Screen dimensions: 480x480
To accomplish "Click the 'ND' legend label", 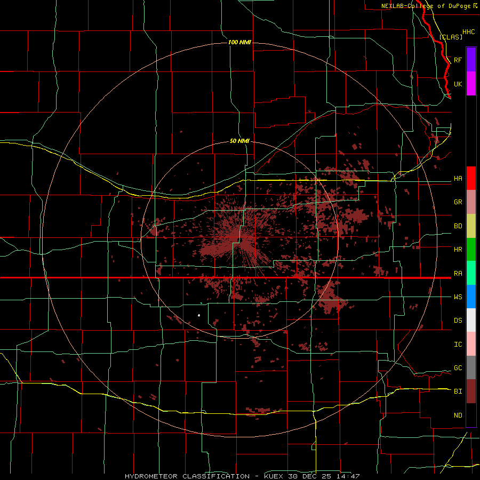I will 458,415.
